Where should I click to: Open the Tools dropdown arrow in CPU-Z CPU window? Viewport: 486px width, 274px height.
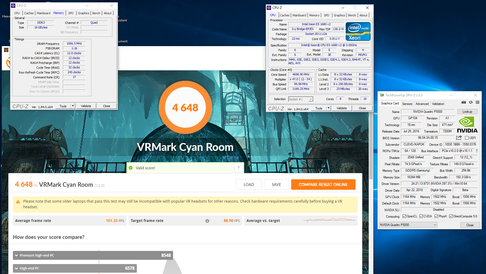[328, 108]
